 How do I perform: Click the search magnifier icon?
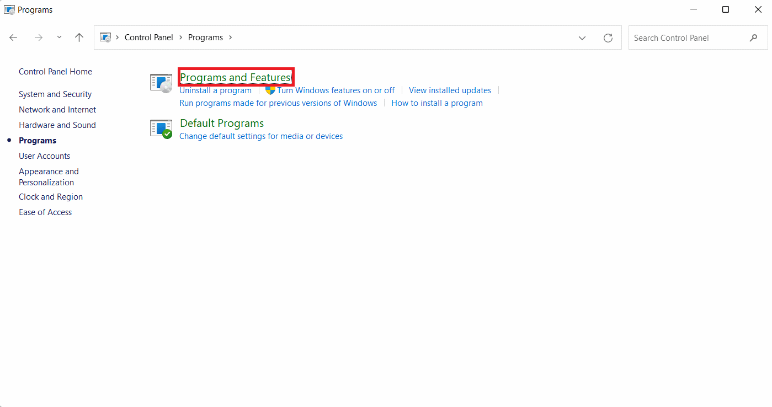coord(754,38)
